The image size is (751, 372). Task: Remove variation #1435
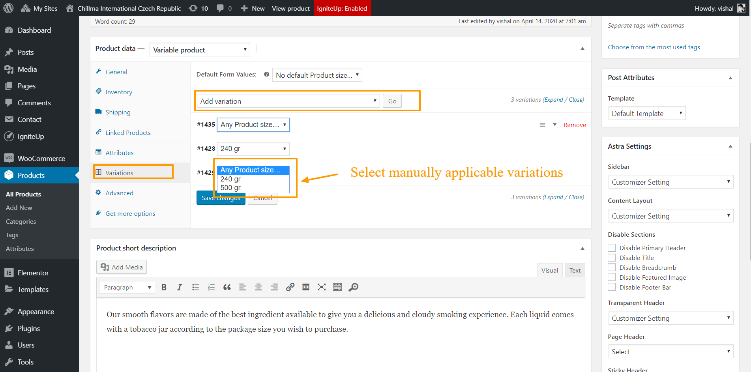575,125
